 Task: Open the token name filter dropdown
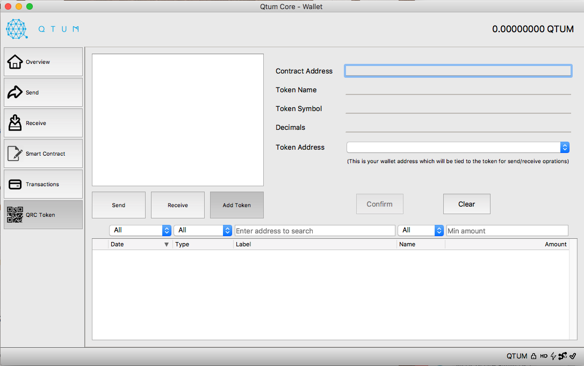pos(421,230)
